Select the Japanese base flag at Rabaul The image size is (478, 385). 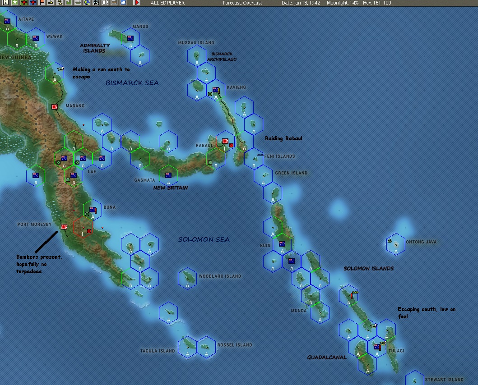click(225, 141)
